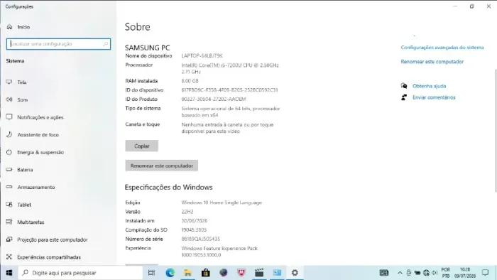Click the taskbar search box Digite aqui para pesquisar
The width and height of the screenshot is (497, 280).
80,273
